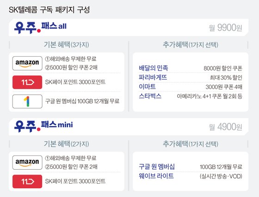The width and height of the screenshot is (259, 197).
Task: Click the 월 4900원 price label
Action: pyautogui.click(x=226, y=127)
